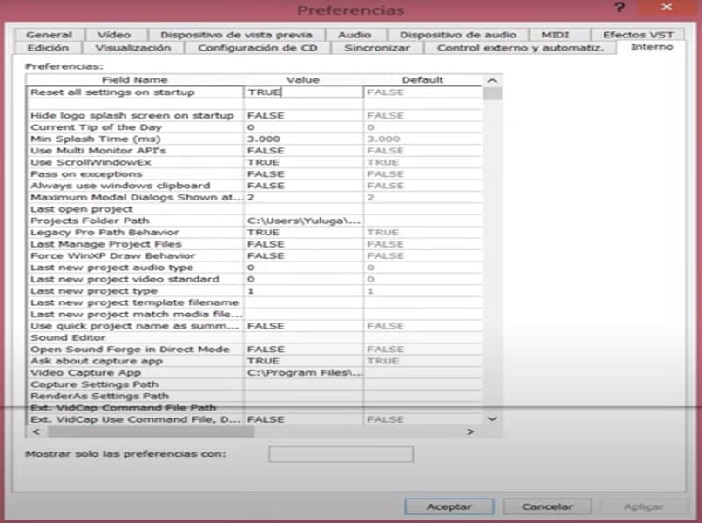
Task: Select 'Open Sound Forge in Direct Mode' row
Action: coord(254,350)
